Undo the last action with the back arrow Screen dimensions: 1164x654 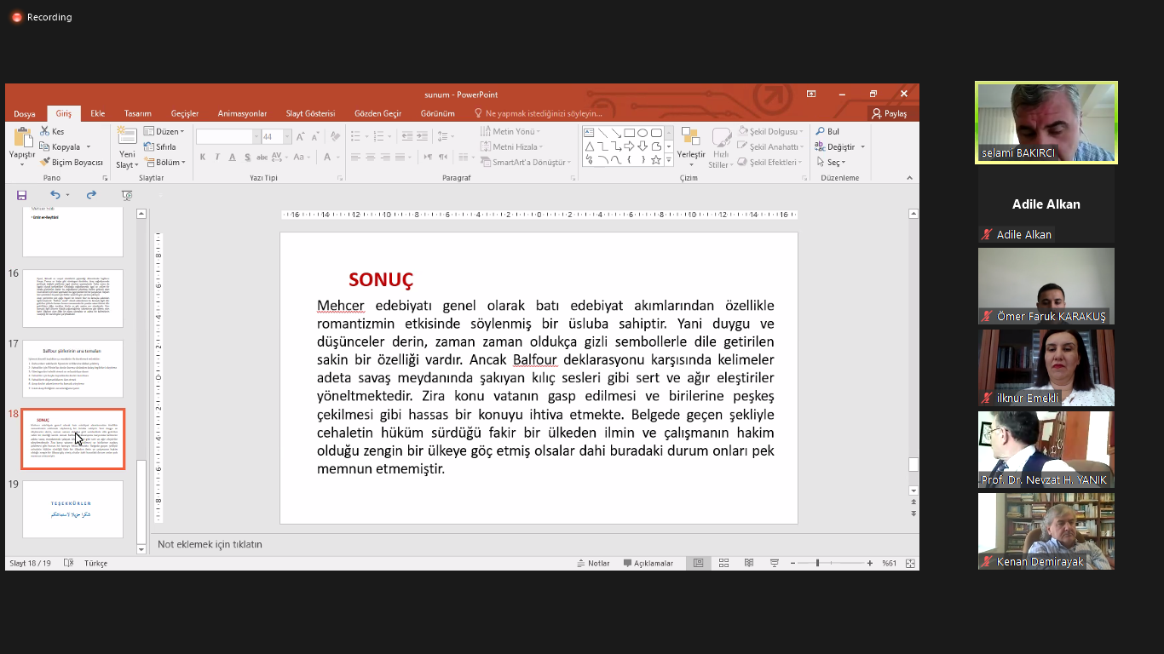click(55, 195)
